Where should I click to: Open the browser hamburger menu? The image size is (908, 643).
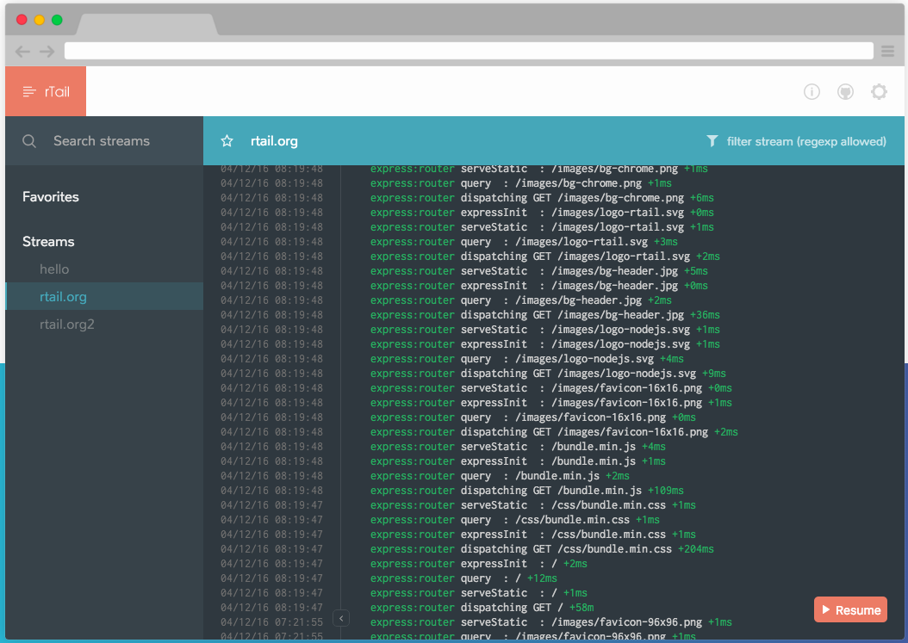pyautogui.click(x=887, y=52)
